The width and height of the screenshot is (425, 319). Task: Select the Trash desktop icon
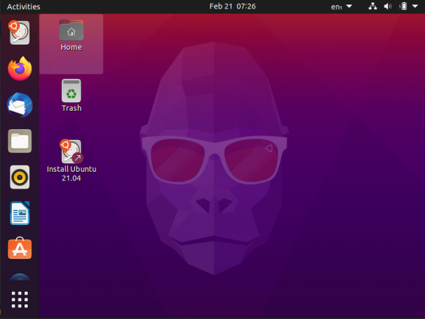(71, 96)
